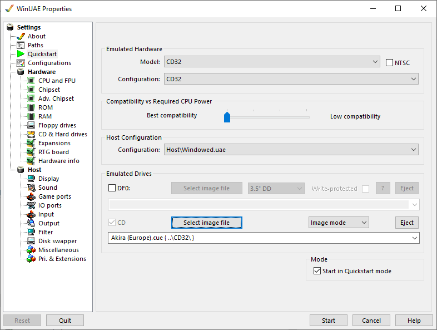
Task: Select About in the settings tree
Action: click(37, 36)
